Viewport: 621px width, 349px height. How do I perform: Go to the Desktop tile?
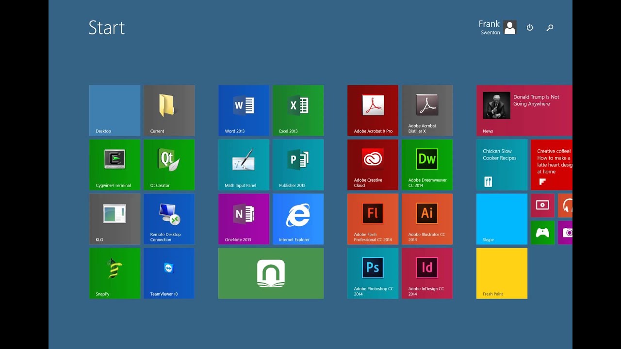(114, 111)
